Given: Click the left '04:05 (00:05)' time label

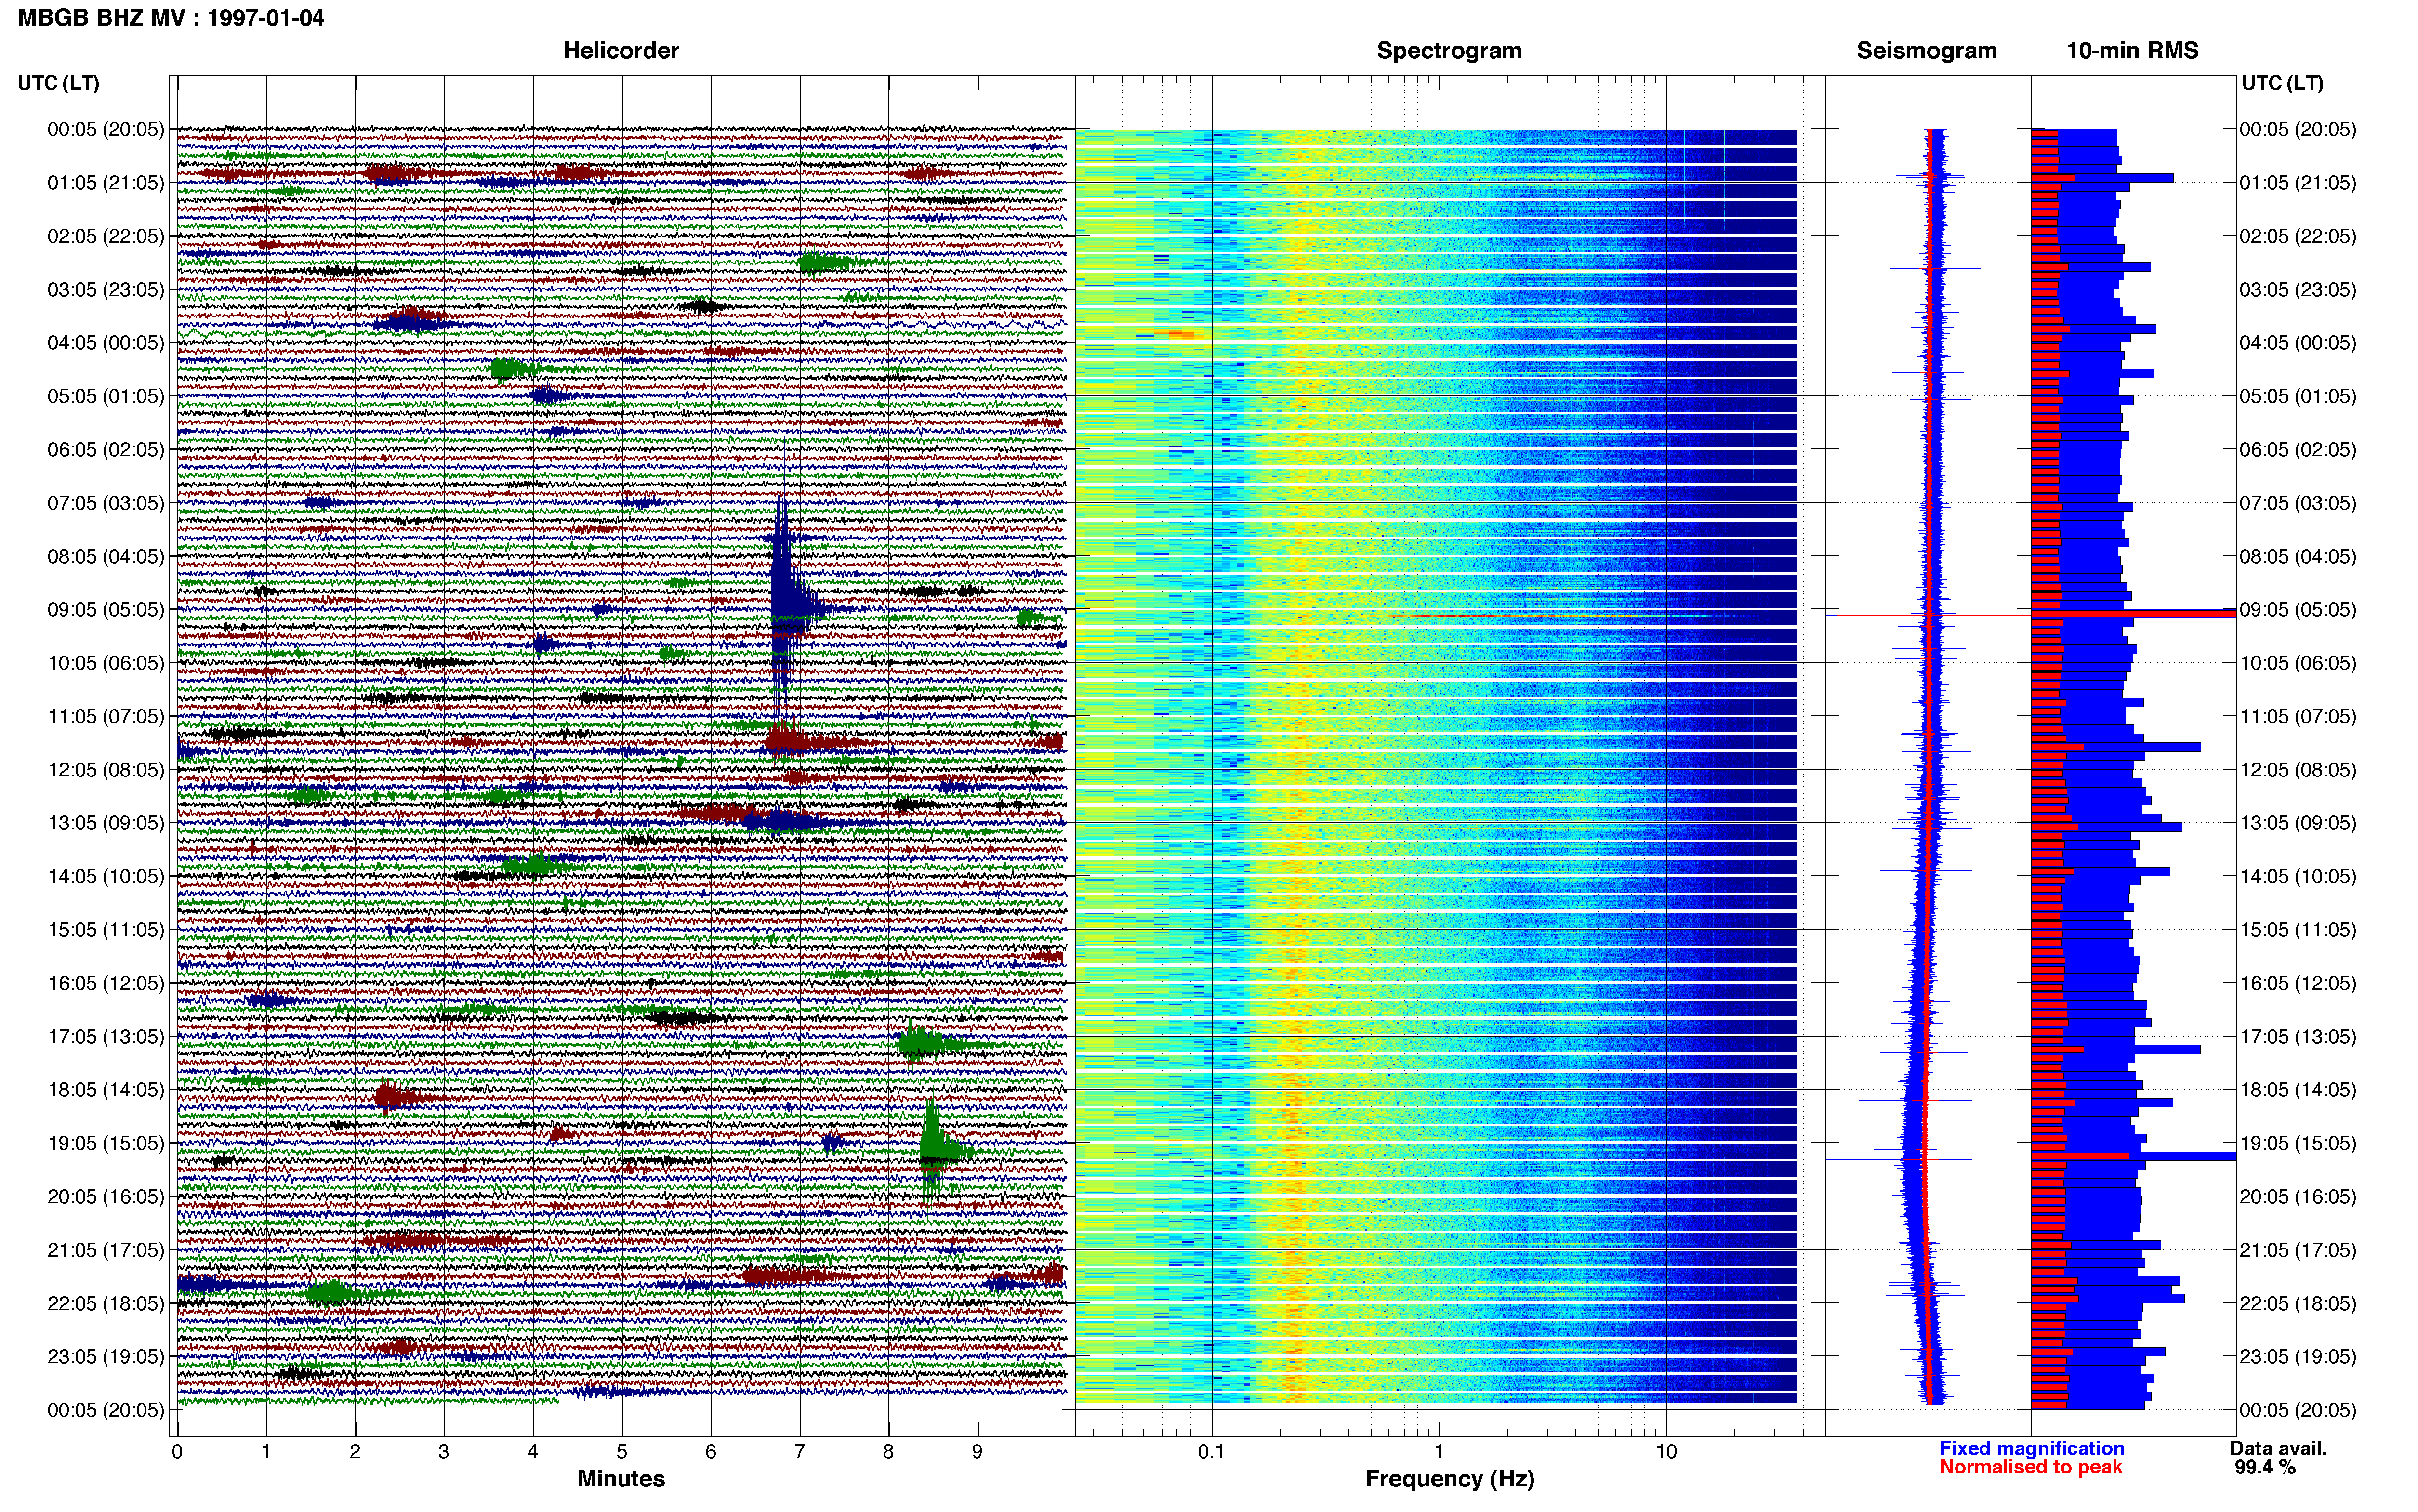Looking at the screenshot, I should [106, 343].
